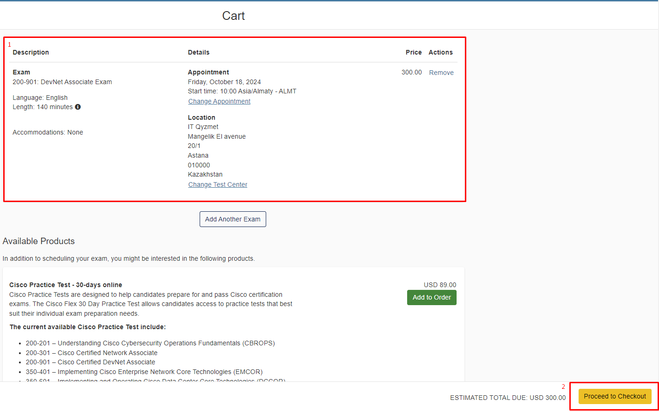Screen dimensions: 659x411
Task: Click the Actions column header
Action: 441,52
